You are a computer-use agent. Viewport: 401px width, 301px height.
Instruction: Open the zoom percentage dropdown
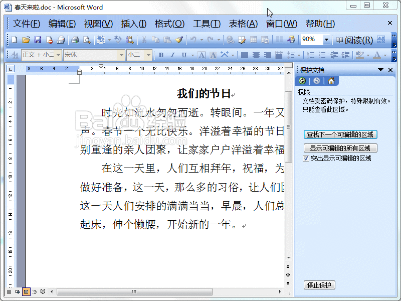point(326,40)
